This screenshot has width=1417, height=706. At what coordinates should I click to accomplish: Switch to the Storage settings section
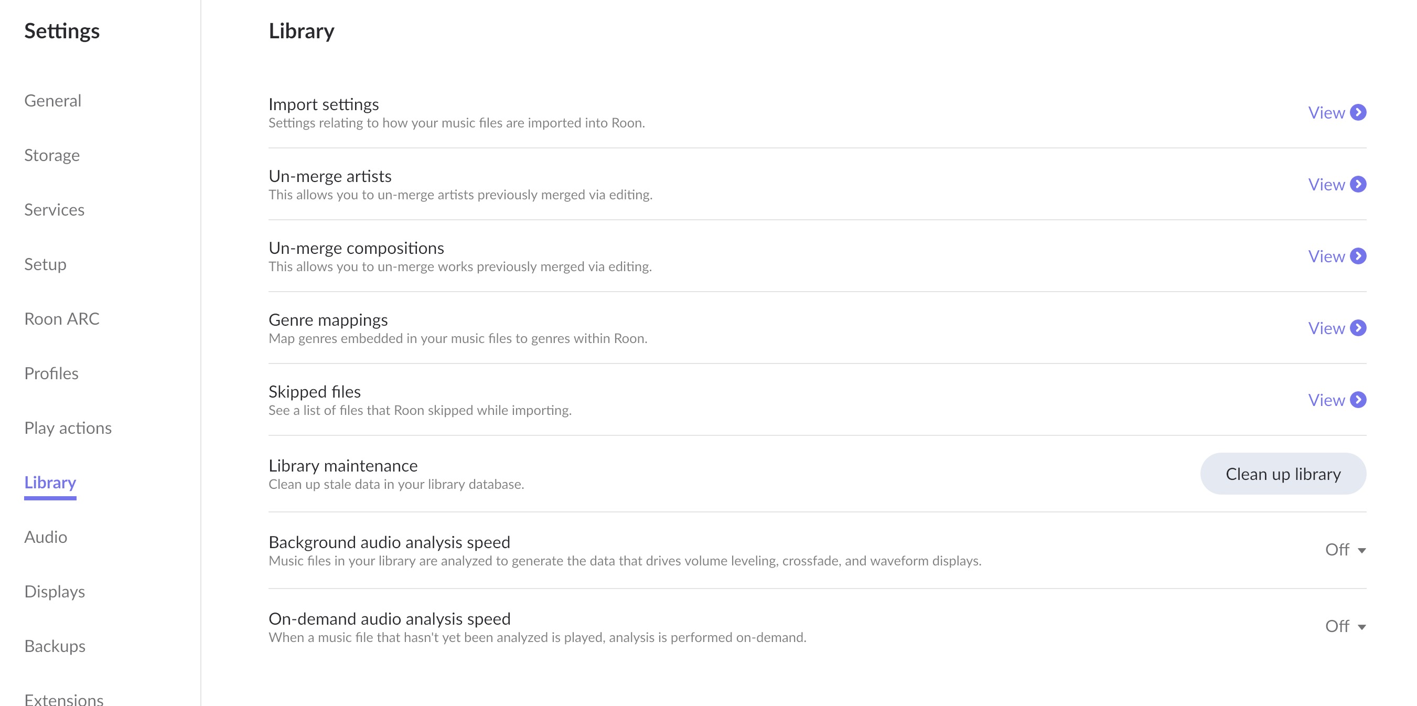(x=52, y=155)
